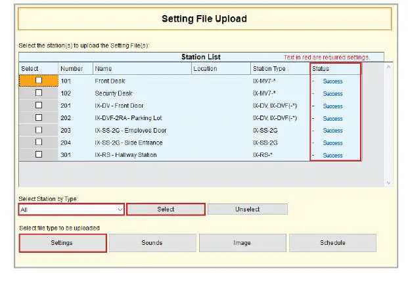
Task: Click Success status for Employee Door row
Action: (x=332, y=131)
